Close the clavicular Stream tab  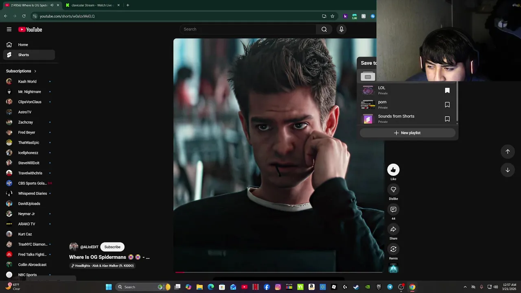[118, 5]
